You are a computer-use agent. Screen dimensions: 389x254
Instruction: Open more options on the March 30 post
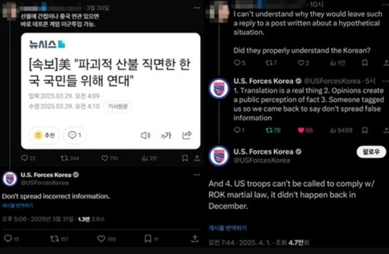tap(197, 8)
